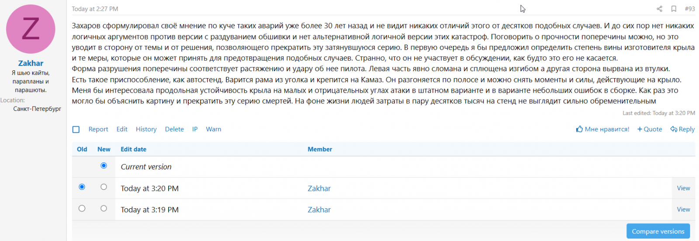The image size is (699, 241).
Task: Delete the post via Delete link
Action: pyautogui.click(x=174, y=129)
